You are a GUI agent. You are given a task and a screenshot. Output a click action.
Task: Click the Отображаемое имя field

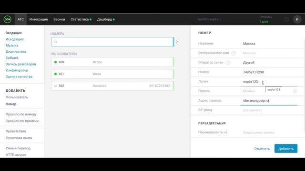click(x=269, y=53)
